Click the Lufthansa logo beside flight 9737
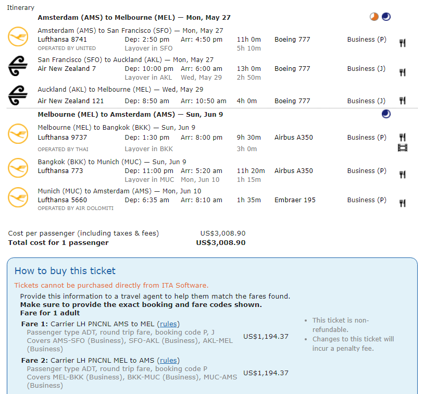This screenshot has width=425, height=394. tap(18, 134)
